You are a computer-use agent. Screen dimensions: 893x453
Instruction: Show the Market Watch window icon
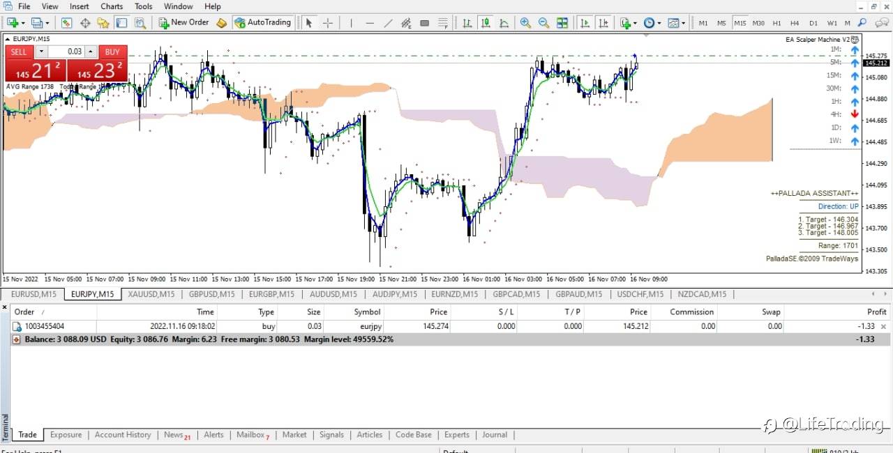click(x=67, y=23)
